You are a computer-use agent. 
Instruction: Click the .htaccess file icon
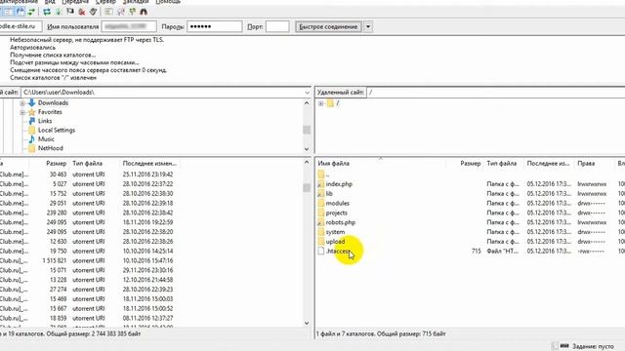coord(321,252)
